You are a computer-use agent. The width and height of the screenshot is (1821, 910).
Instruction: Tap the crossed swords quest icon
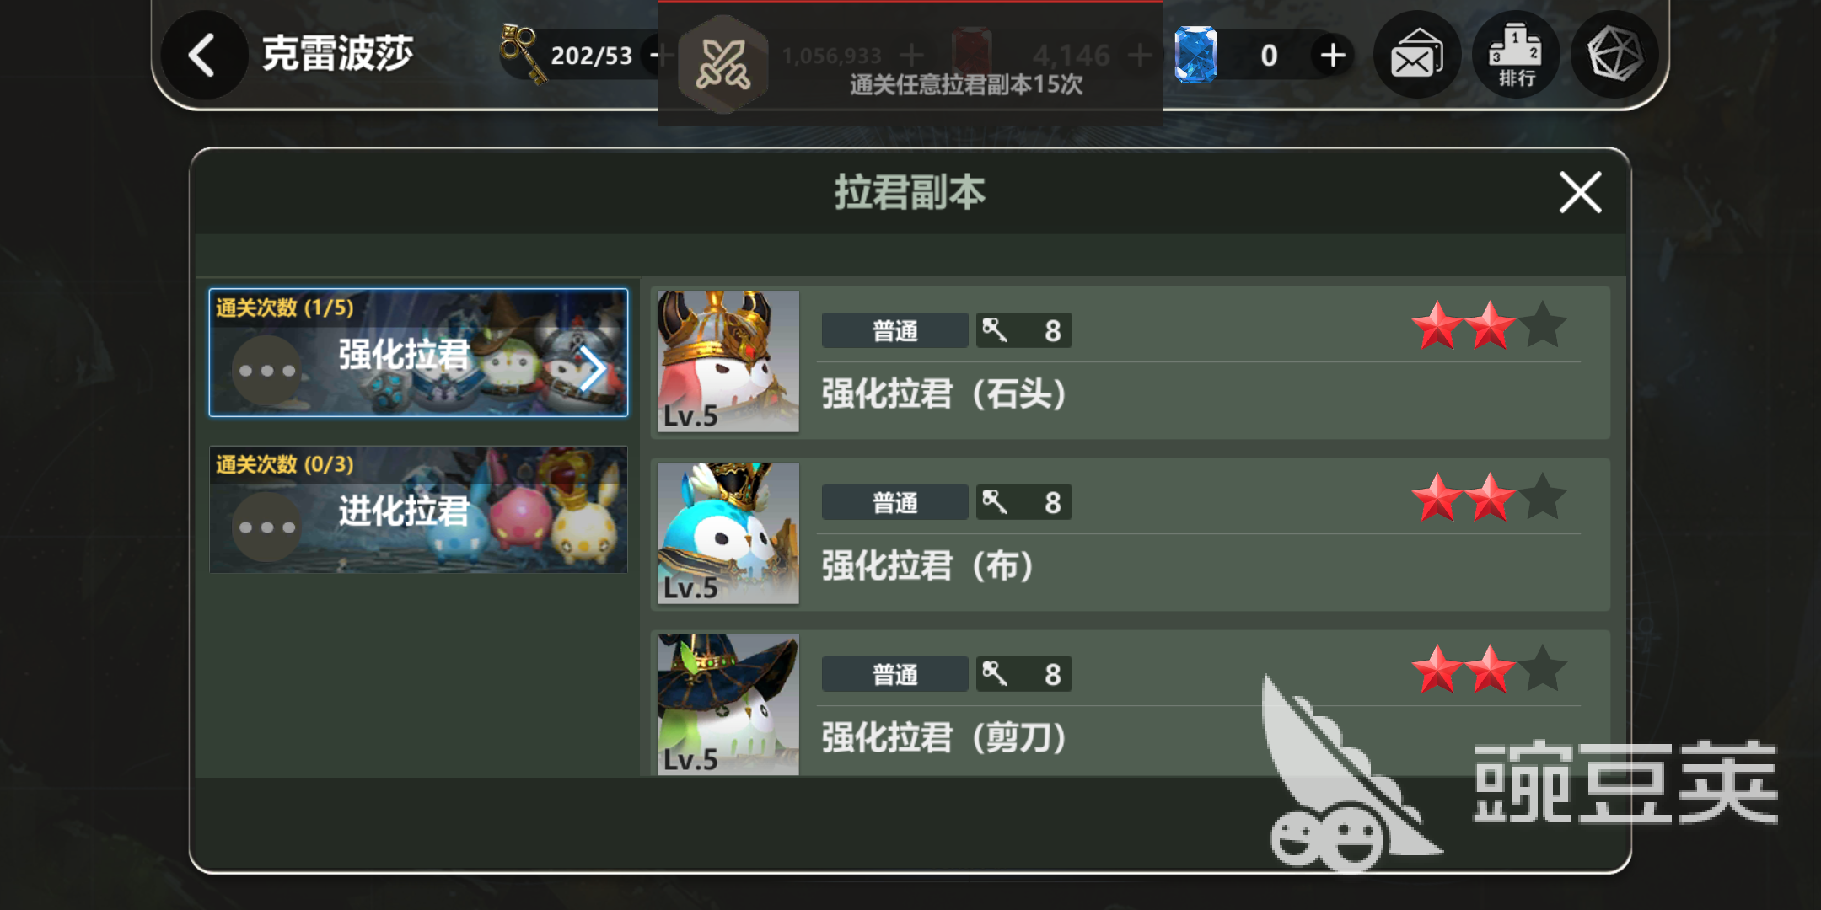(722, 64)
